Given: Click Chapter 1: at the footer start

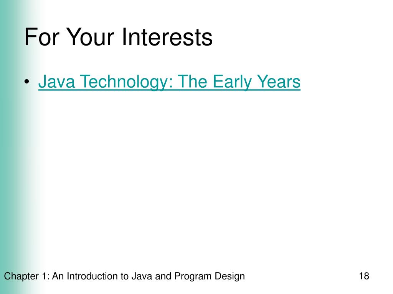Looking at the screenshot, I should (27, 276).
